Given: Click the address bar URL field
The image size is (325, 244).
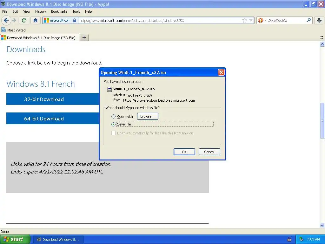Looking at the screenshot, I should [160, 20].
